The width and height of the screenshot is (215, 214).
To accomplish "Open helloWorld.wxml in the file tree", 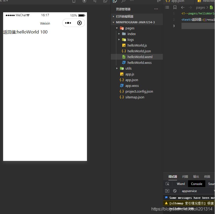I will [x=137, y=57].
